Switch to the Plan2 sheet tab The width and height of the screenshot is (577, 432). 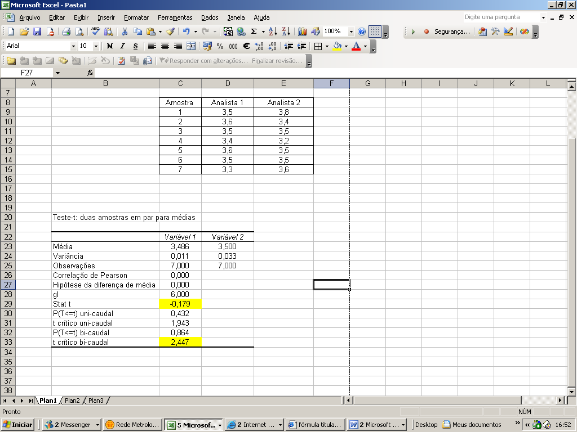coord(72,400)
